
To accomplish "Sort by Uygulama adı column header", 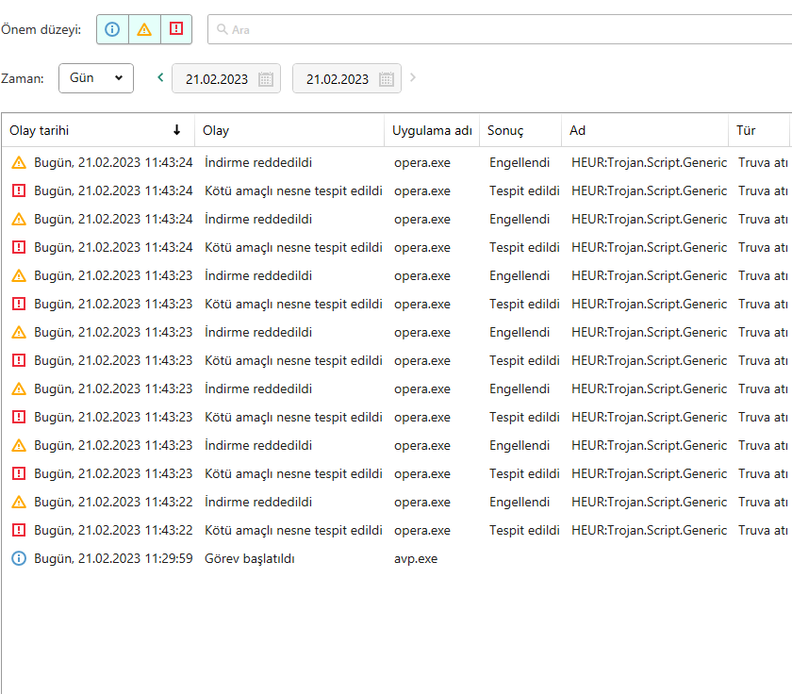I will [x=432, y=130].
